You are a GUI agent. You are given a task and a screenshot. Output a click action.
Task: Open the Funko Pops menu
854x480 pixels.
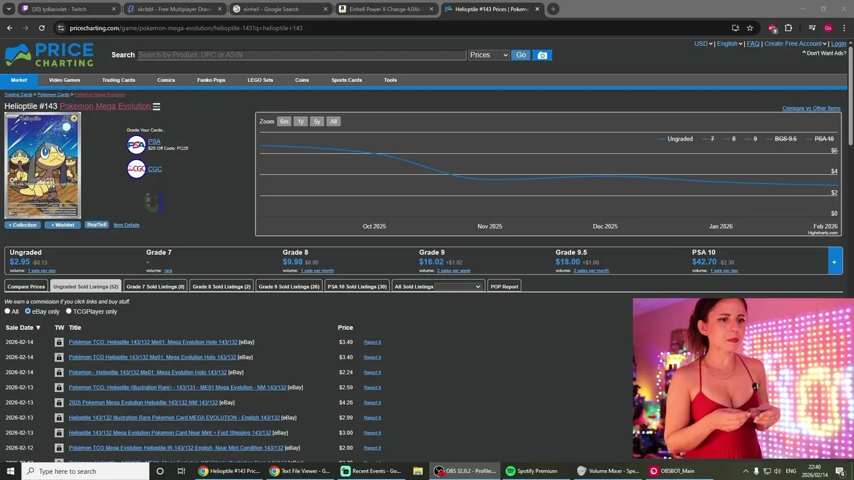pos(211,80)
